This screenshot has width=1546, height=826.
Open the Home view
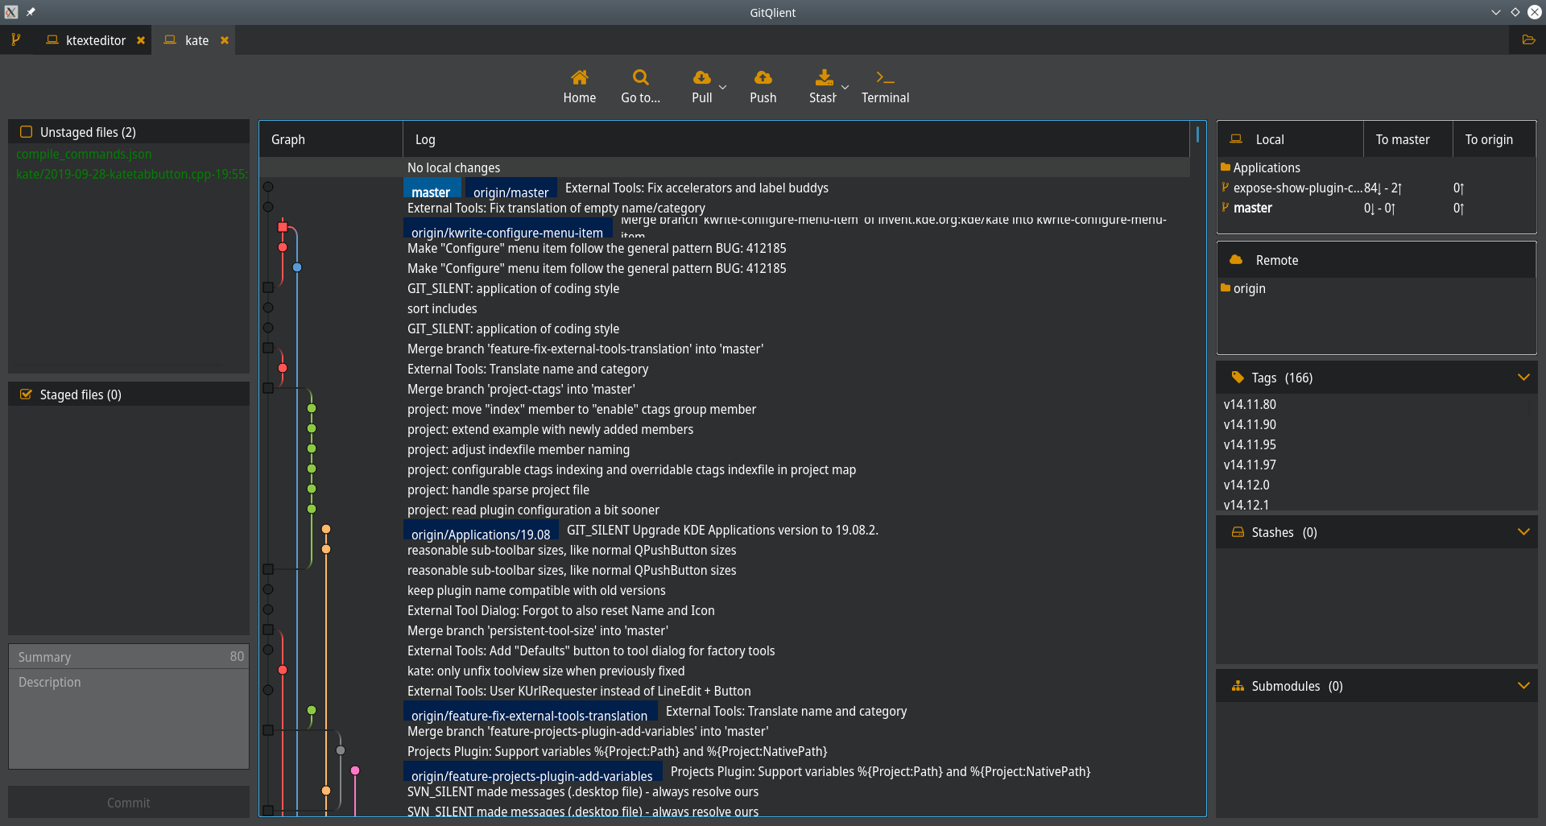click(579, 86)
